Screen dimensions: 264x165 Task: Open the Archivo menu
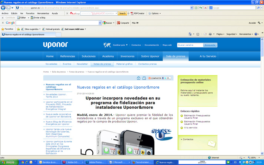(5, 13)
